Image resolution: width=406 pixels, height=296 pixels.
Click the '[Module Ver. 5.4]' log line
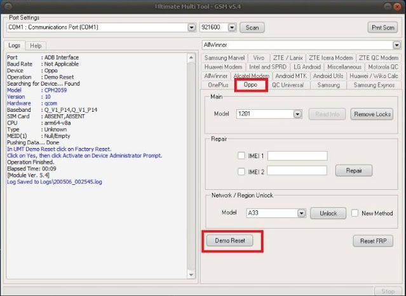coord(28,175)
